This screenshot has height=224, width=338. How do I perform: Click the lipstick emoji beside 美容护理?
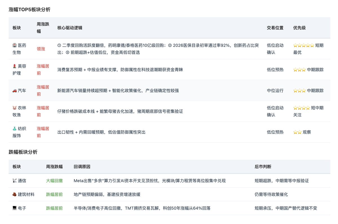[14, 66]
